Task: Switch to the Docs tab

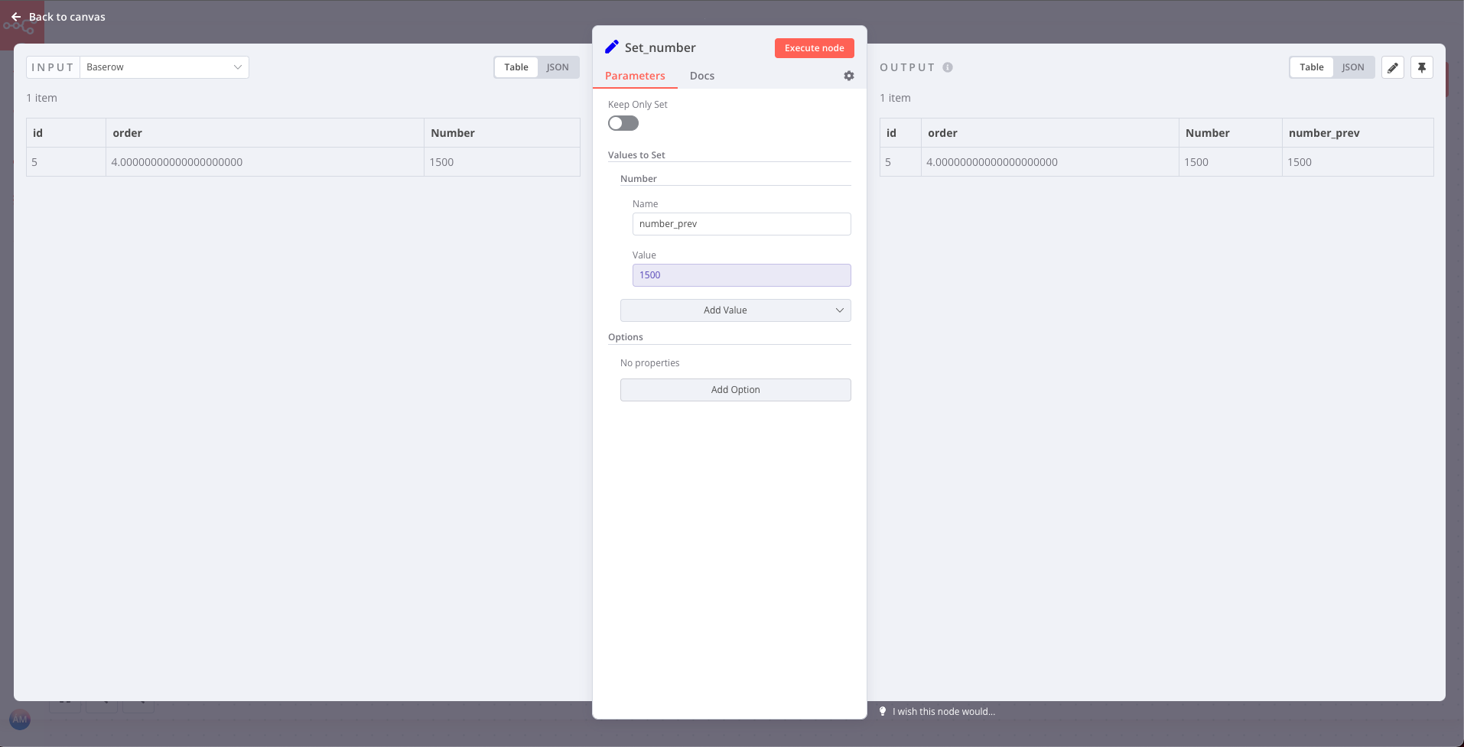Action: 702,76
